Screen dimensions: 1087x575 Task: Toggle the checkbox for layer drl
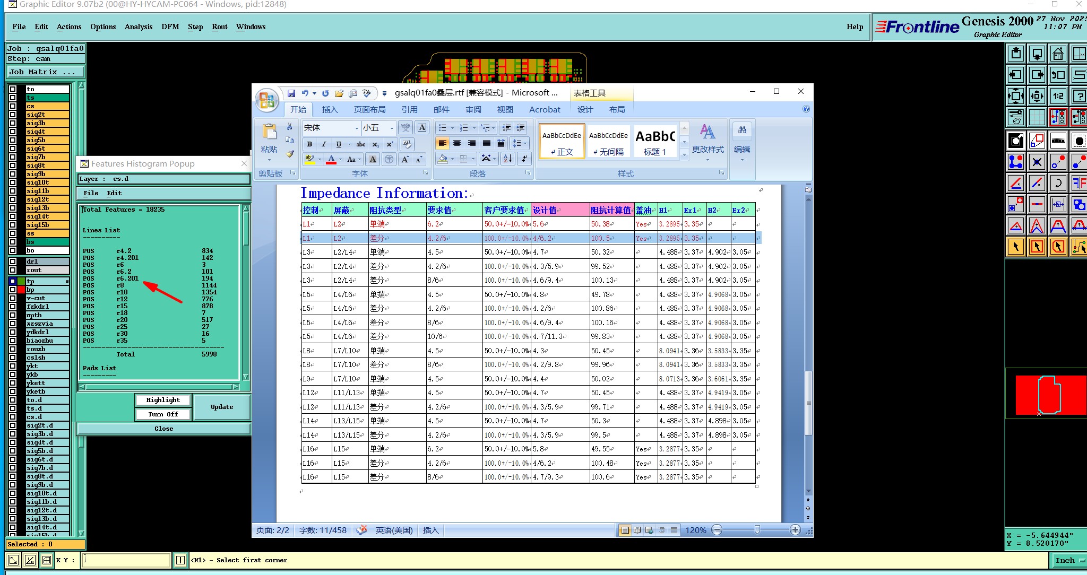13,262
